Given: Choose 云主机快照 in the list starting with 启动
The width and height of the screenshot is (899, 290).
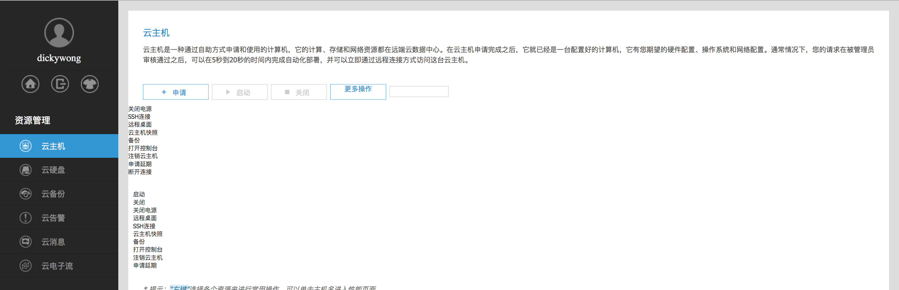Looking at the screenshot, I should point(148,234).
